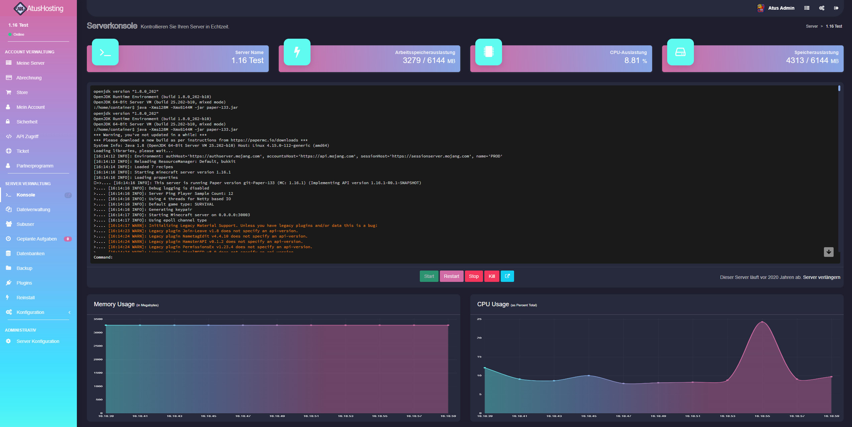Click Geplante Aufgaben count badge
Screen dimensions: 852x427
pos(68,239)
